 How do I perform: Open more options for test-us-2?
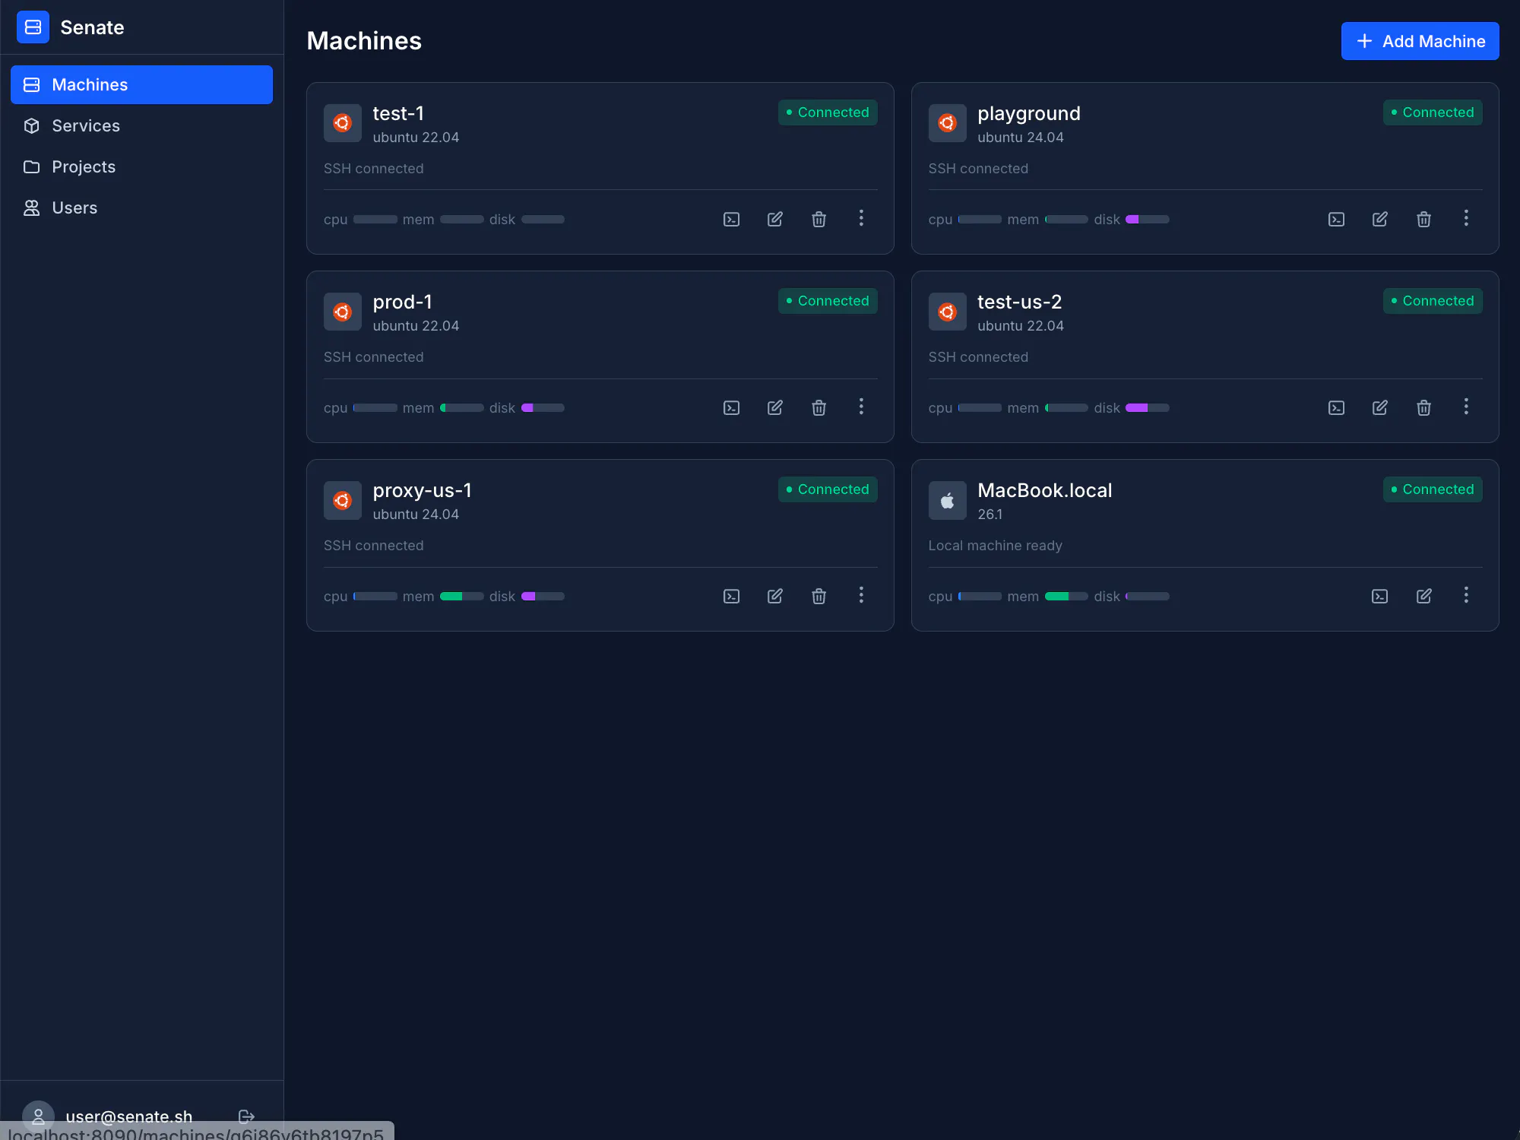click(1466, 407)
